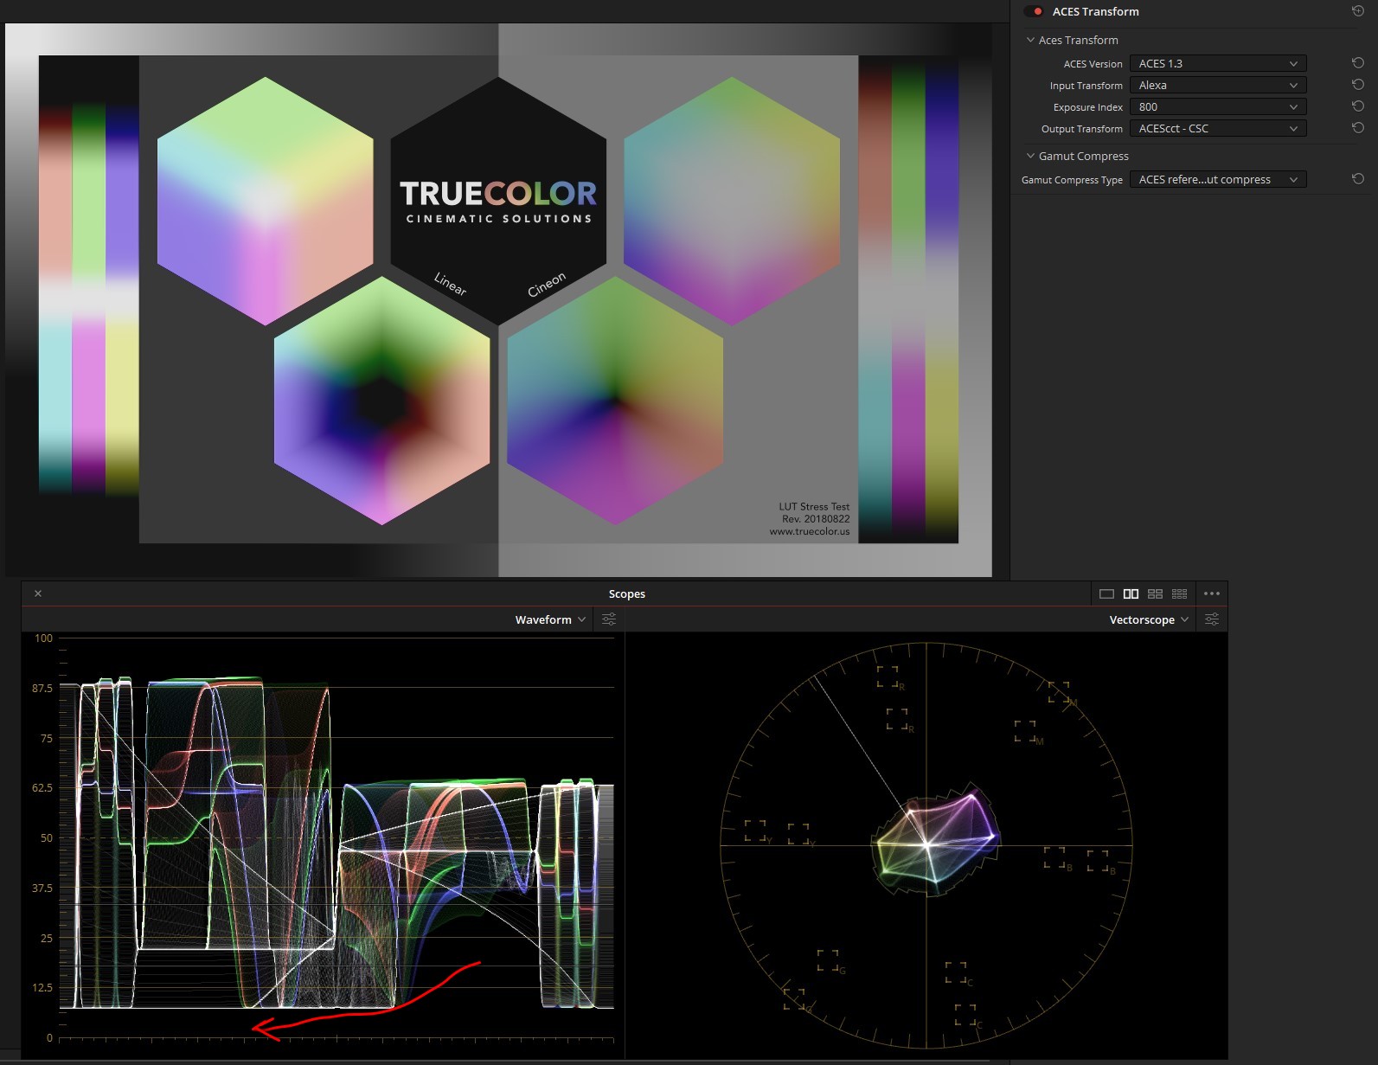The width and height of the screenshot is (1378, 1065).
Task: Reset the Gamut Compress Type parameter
Action: click(1357, 179)
